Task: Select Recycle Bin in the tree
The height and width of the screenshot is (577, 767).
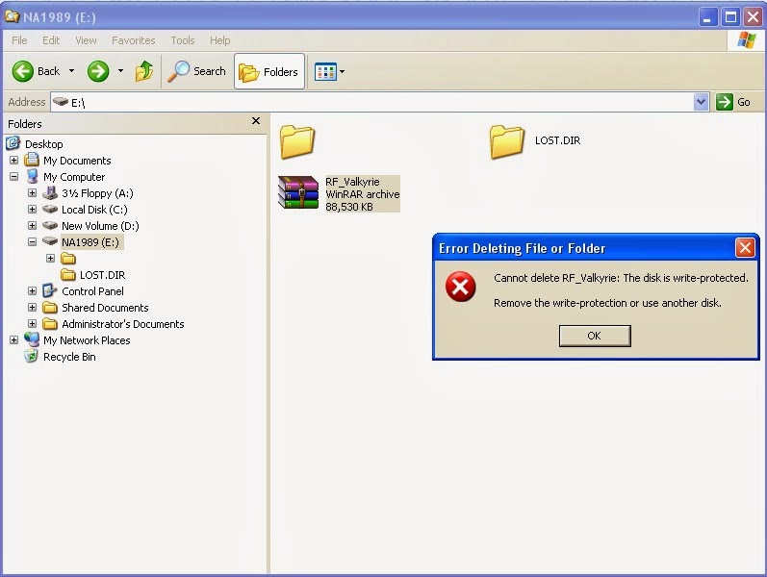Action: [x=69, y=357]
